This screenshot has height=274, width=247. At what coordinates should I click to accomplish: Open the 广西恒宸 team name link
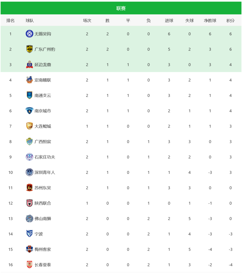(x=43, y=142)
